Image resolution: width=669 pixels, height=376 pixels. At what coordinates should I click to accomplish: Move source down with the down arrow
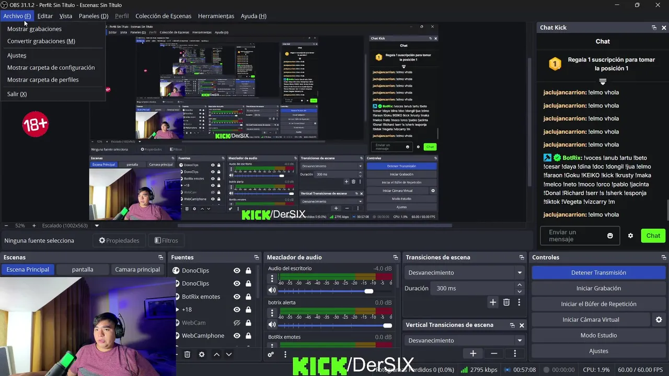pyautogui.click(x=228, y=354)
